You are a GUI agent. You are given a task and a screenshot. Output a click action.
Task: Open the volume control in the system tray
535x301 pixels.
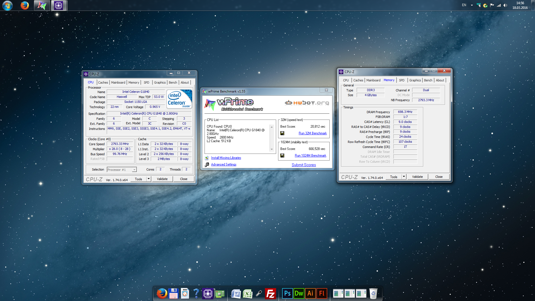click(x=505, y=5)
